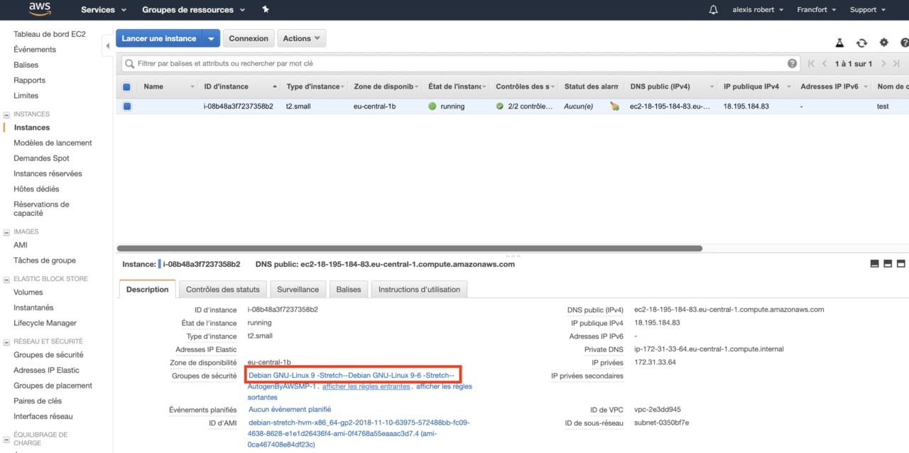Select the middle details pane layout icon
Image resolution: width=909 pixels, height=453 pixels.
click(x=888, y=263)
